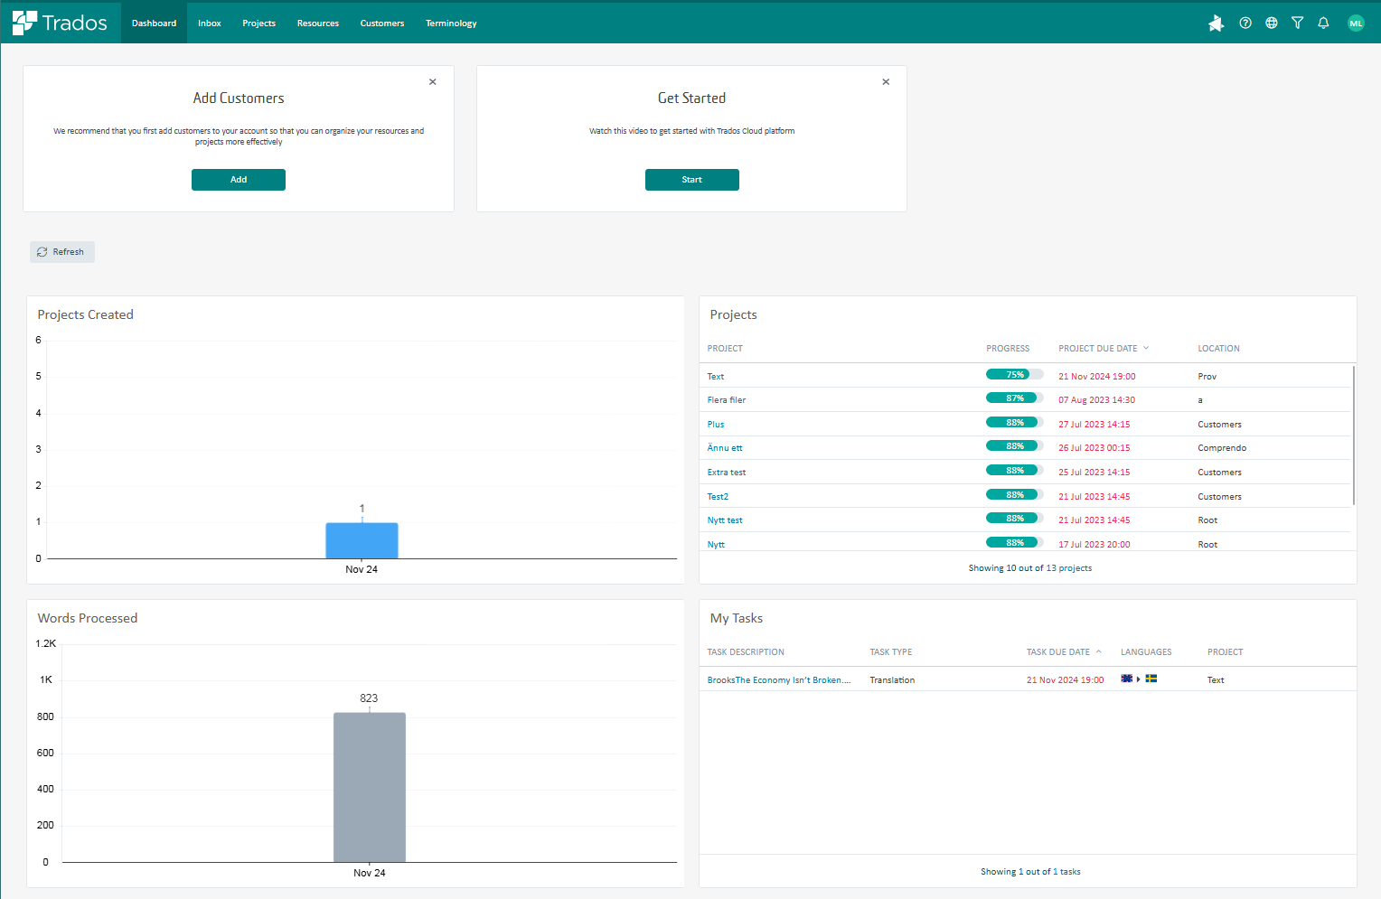This screenshot has width=1381, height=899.
Task: Click the Project column header
Action: point(725,349)
